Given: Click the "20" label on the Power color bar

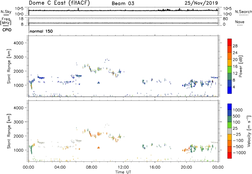Looking at the screenshot, I should click(235, 60).
